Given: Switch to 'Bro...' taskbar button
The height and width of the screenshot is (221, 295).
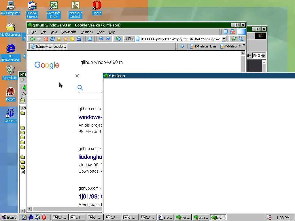Looking at the screenshot, I should click(x=165, y=218).
